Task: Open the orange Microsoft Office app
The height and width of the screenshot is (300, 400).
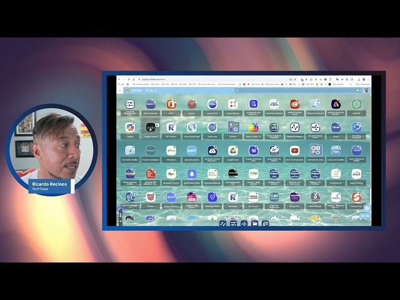Action: (x=171, y=104)
